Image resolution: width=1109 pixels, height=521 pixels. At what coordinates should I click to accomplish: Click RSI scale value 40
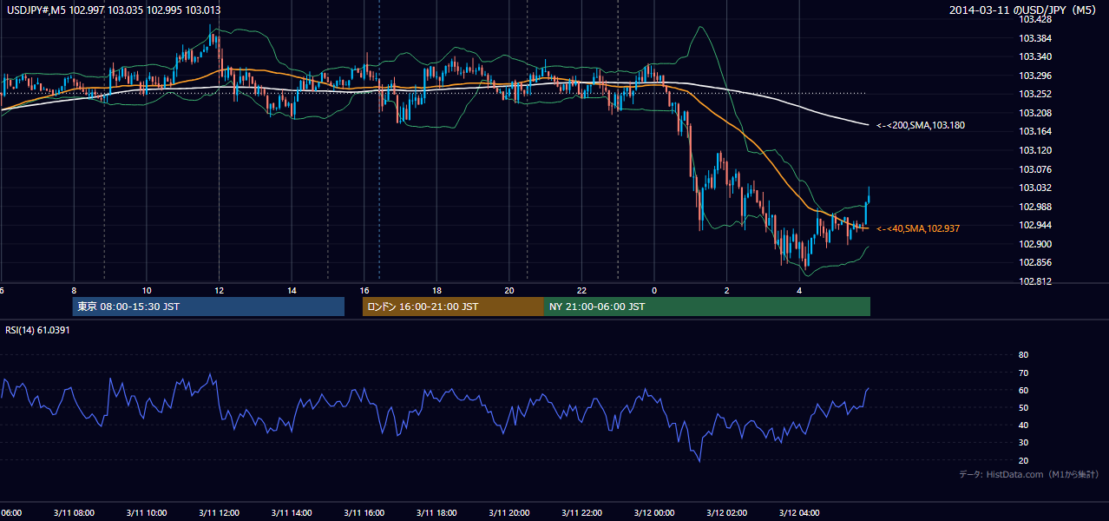(1023, 425)
